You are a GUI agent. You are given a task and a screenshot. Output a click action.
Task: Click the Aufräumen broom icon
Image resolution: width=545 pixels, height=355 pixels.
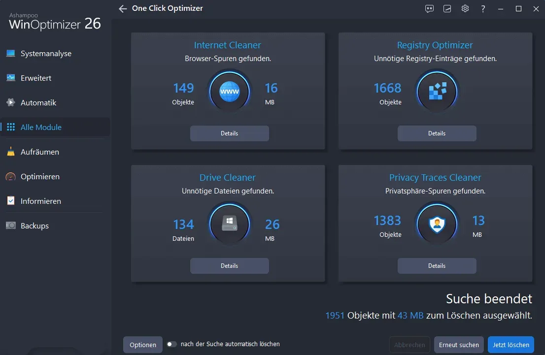coord(11,152)
